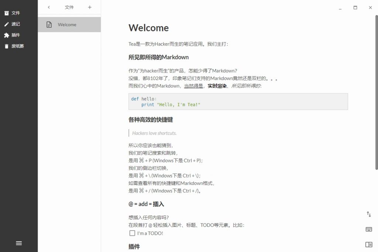Toggle the split layout panel icon
This screenshot has width=378, height=252.
coord(369,245)
